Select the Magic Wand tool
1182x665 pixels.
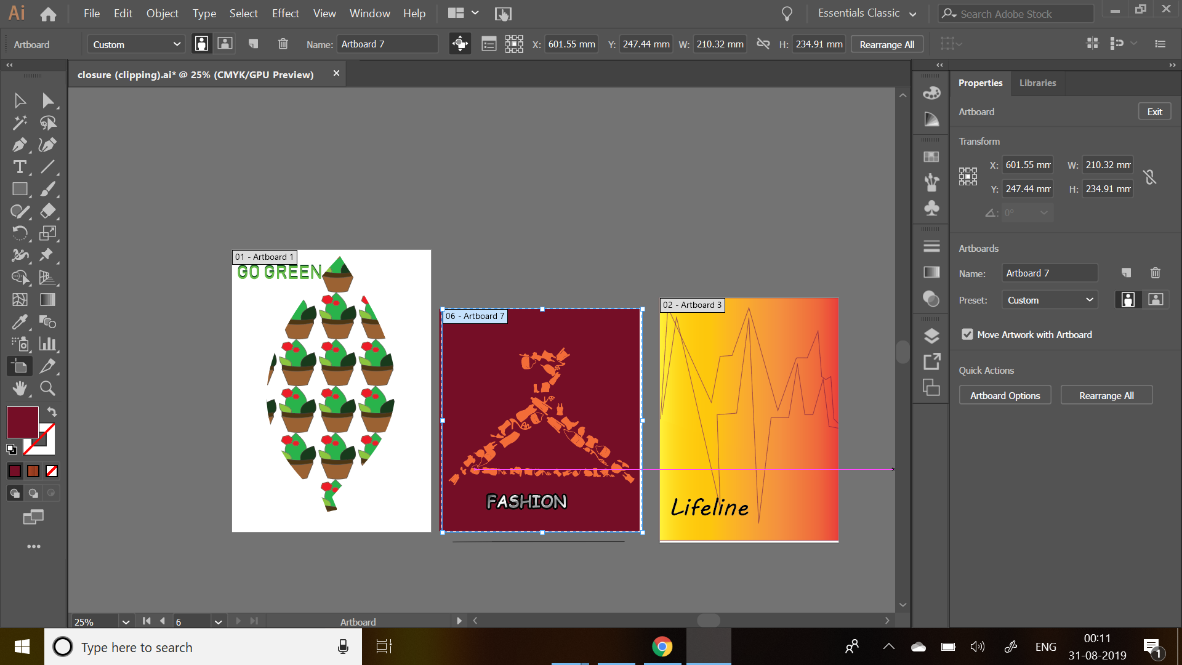point(19,123)
